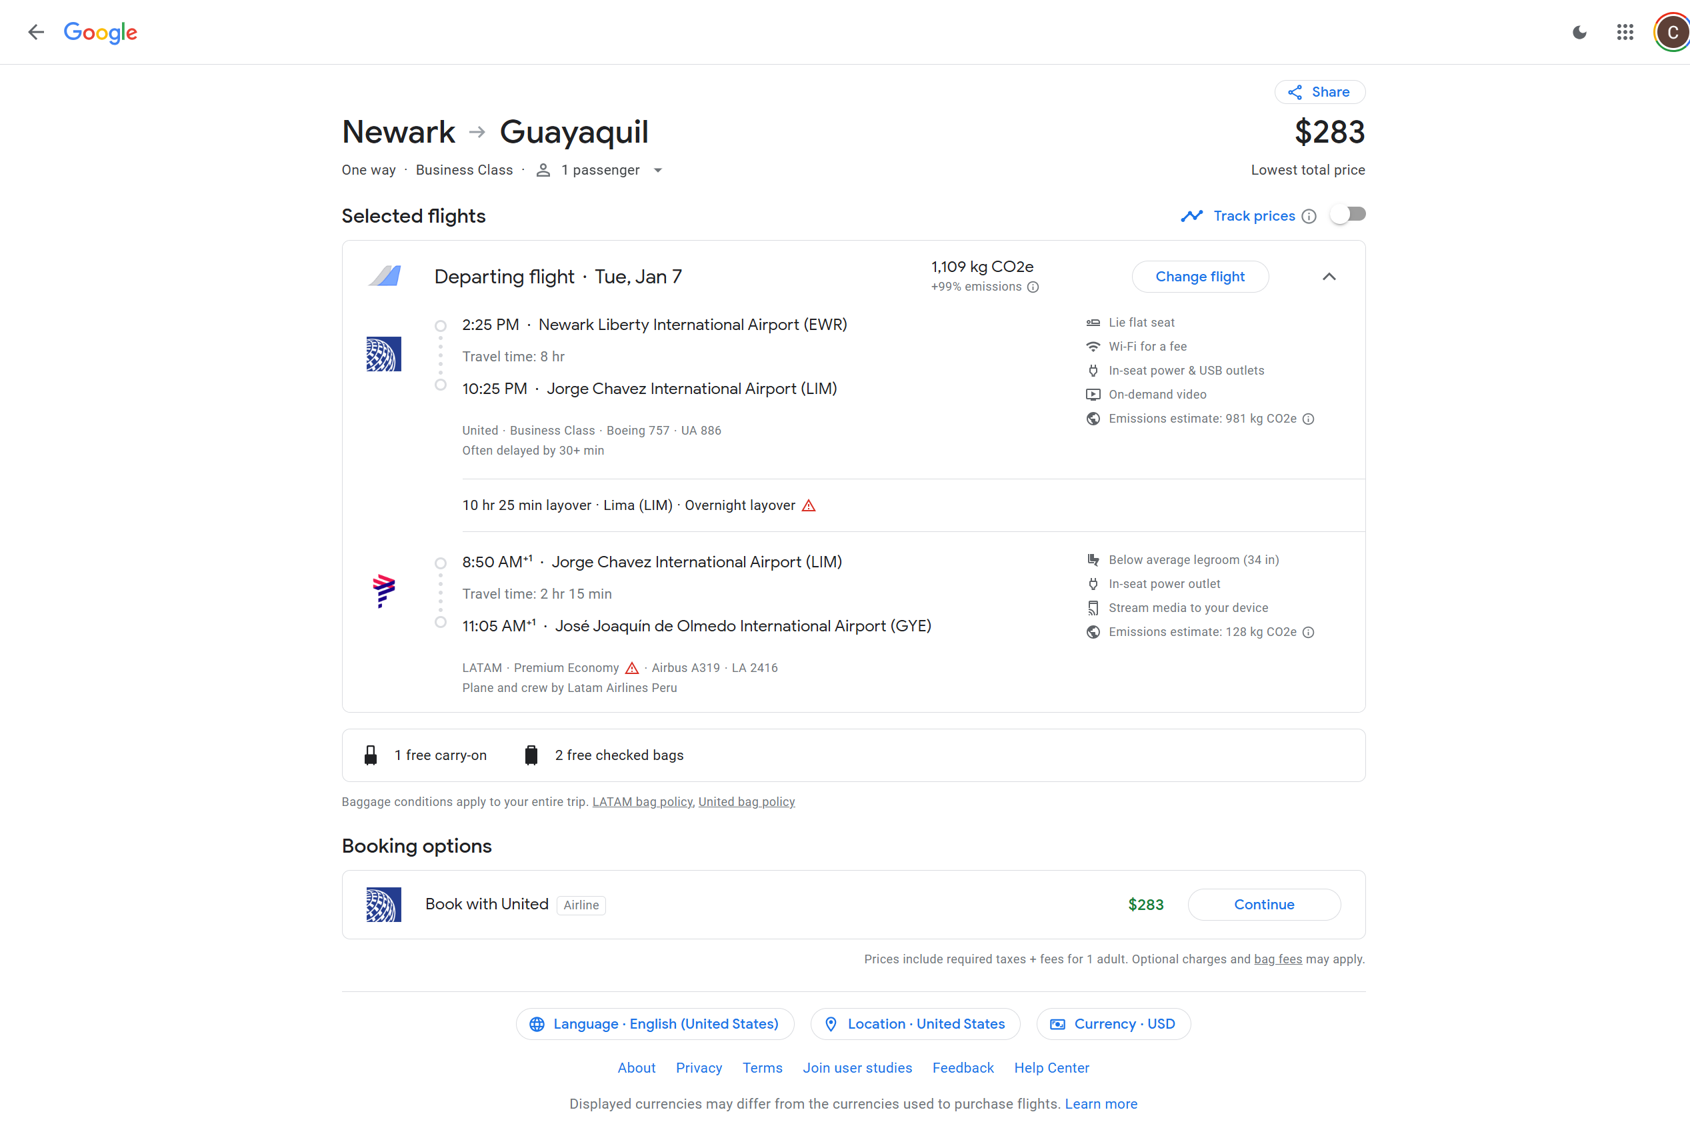This screenshot has width=1690, height=1138.
Task: Enable the Track prices toggle
Action: [1347, 215]
